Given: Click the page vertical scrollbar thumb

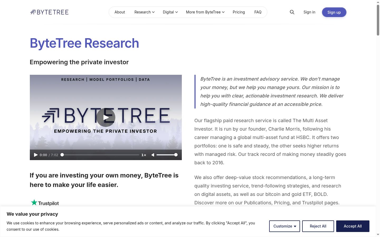Looking at the screenshot, I should click(x=378, y=20).
